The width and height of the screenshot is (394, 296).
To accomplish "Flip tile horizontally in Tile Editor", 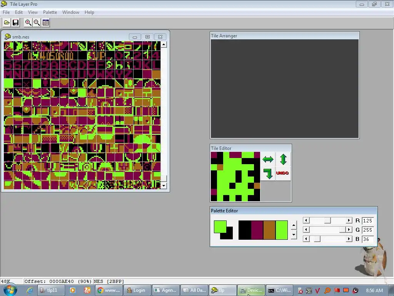I will [x=268, y=159].
